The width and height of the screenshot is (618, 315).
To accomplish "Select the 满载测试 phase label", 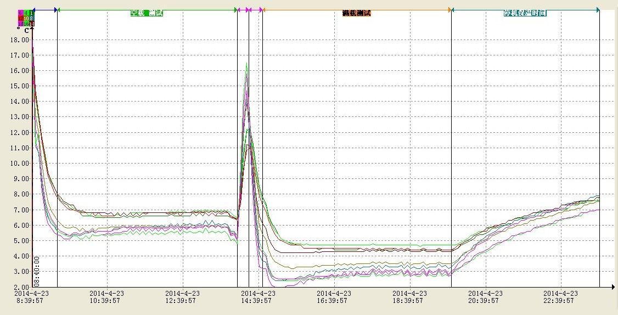I will coord(356,13).
